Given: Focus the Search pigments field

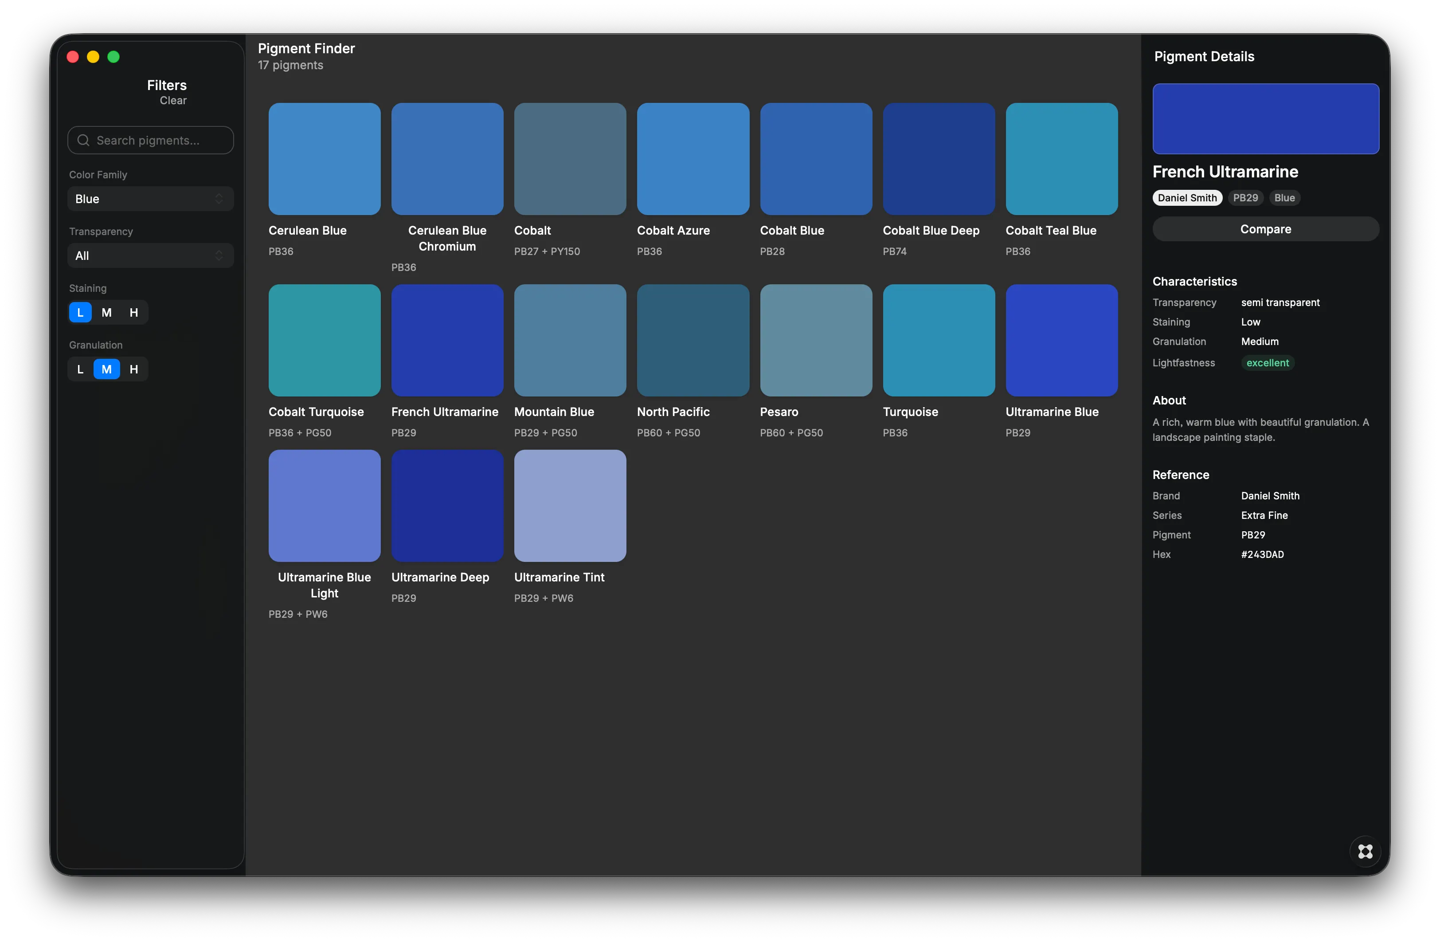Looking at the screenshot, I should [x=150, y=141].
